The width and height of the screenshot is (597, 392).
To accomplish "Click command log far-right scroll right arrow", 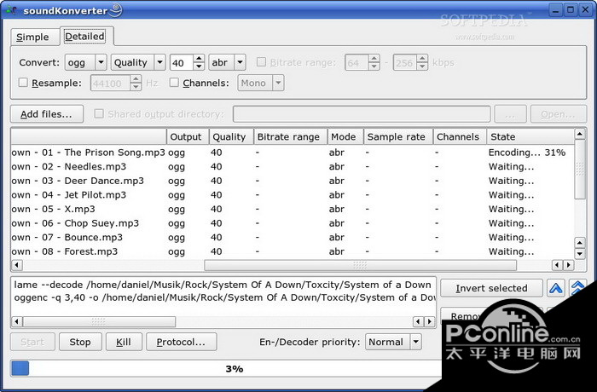I will click(x=430, y=321).
